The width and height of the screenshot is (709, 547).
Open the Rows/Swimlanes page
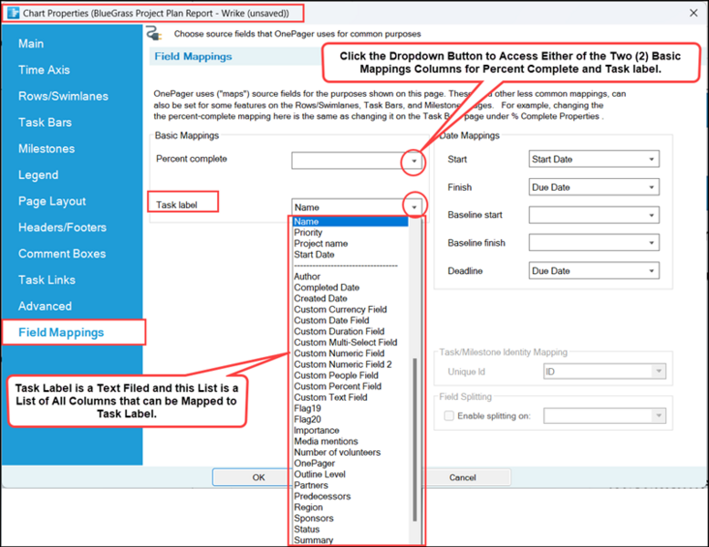[x=63, y=96]
